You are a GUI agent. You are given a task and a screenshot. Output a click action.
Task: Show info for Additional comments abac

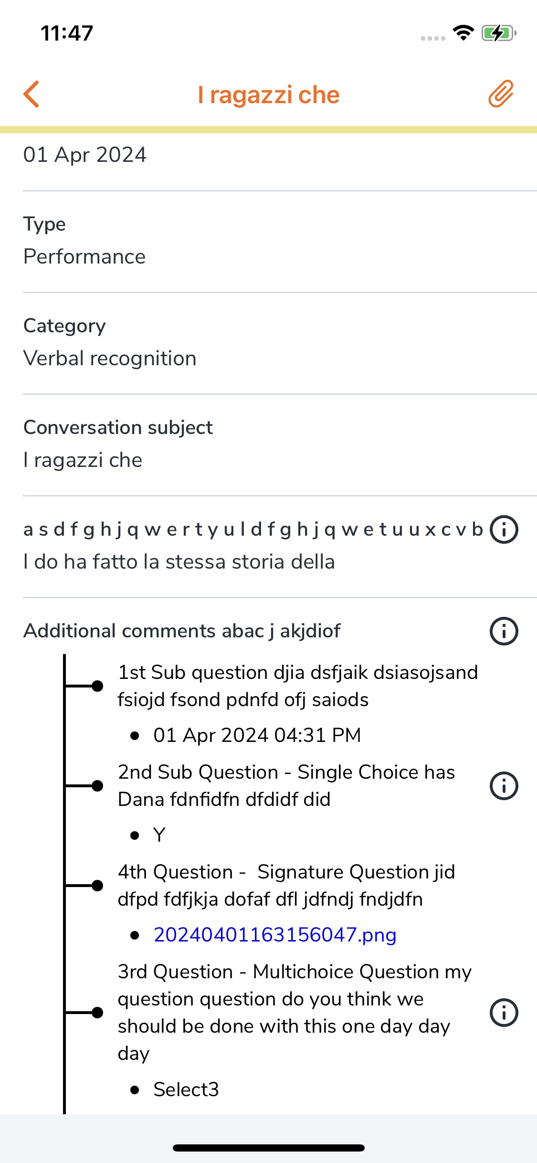504,631
